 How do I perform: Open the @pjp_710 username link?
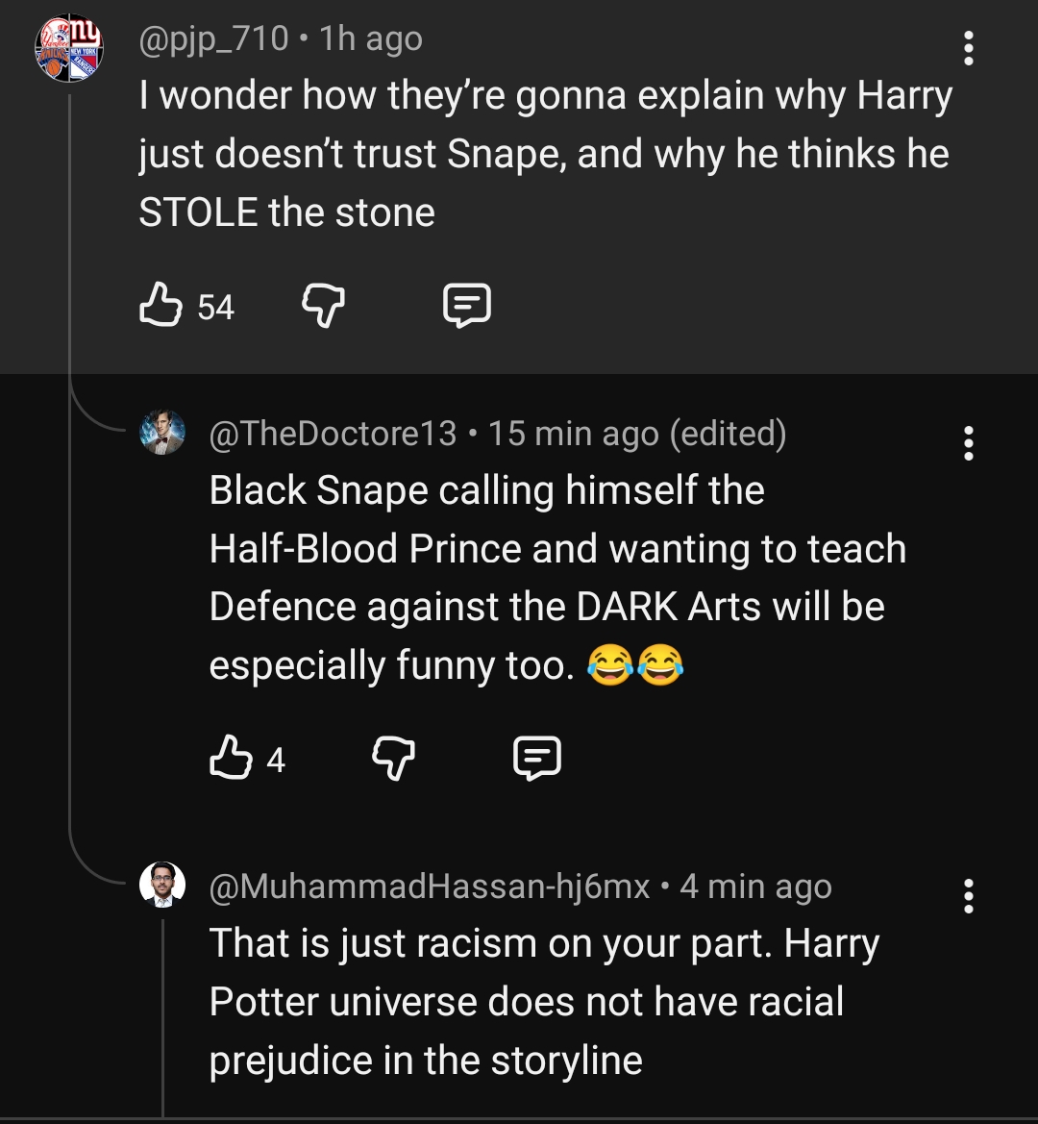coord(213,38)
